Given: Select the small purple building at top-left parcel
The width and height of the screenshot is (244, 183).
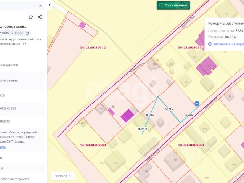Looking at the screenshot, I should tap(82, 25).
